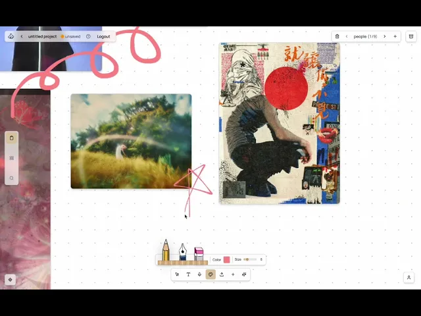
Task: Rename the untitled project title
Action: tap(42, 36)
